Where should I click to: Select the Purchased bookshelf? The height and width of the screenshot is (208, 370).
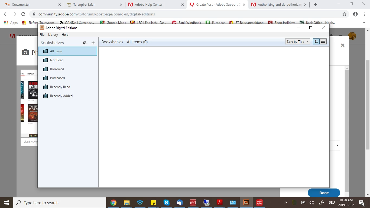(x=67, y=78)
